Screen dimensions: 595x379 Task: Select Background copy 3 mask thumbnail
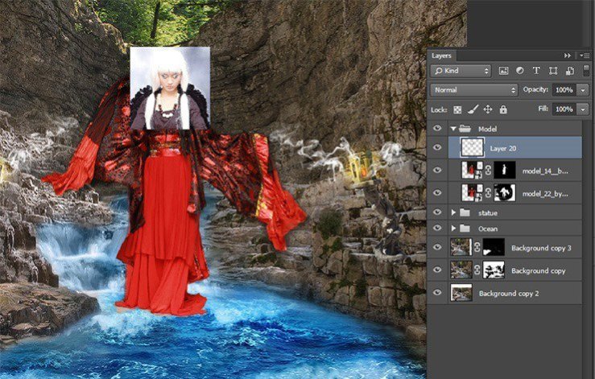(494, 247)
